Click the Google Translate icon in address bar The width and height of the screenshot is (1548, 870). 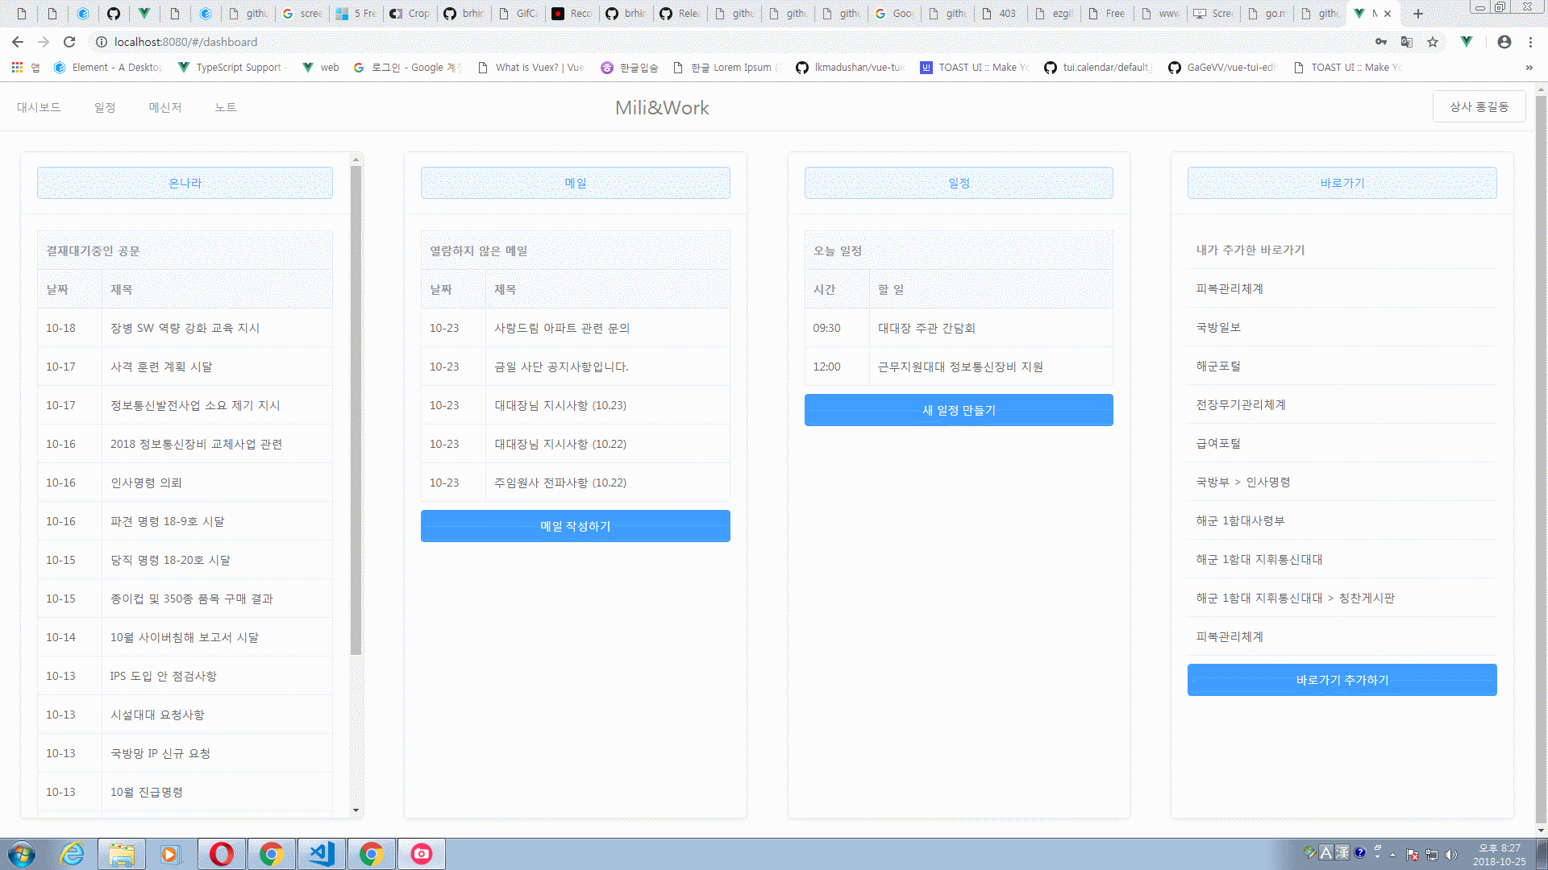tap(1407, 42)
